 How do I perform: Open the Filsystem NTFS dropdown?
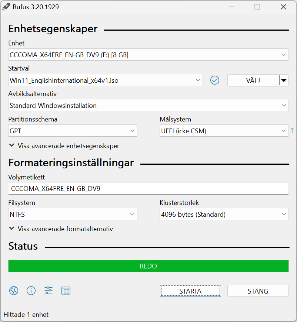tap(73, 214)
